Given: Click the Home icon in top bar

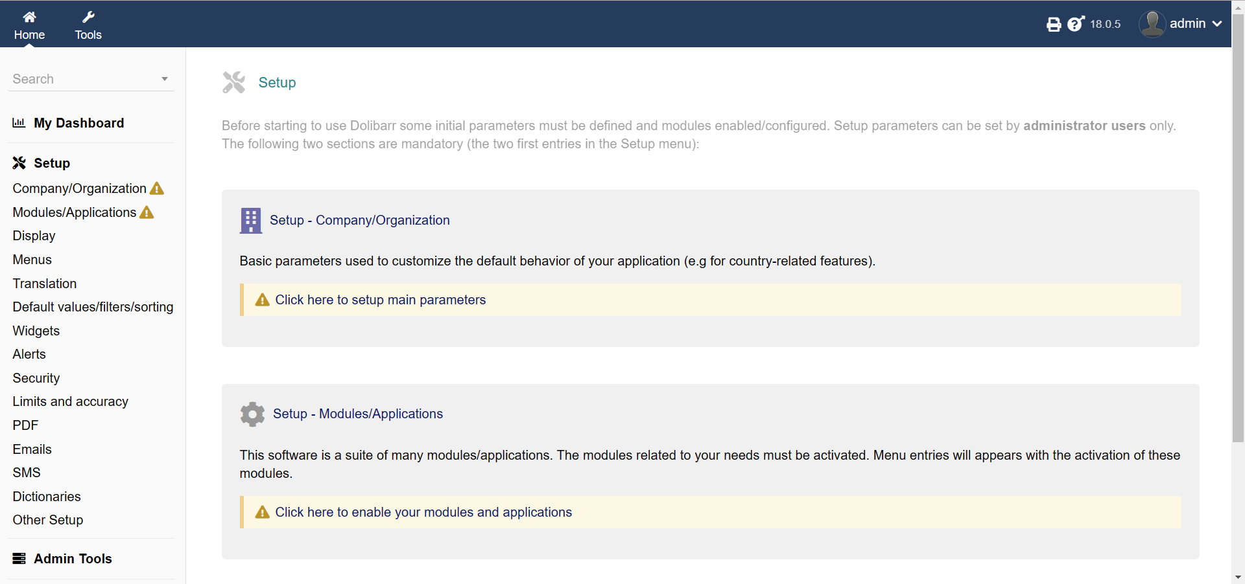Looking at the screenshot, I should 29,17.
